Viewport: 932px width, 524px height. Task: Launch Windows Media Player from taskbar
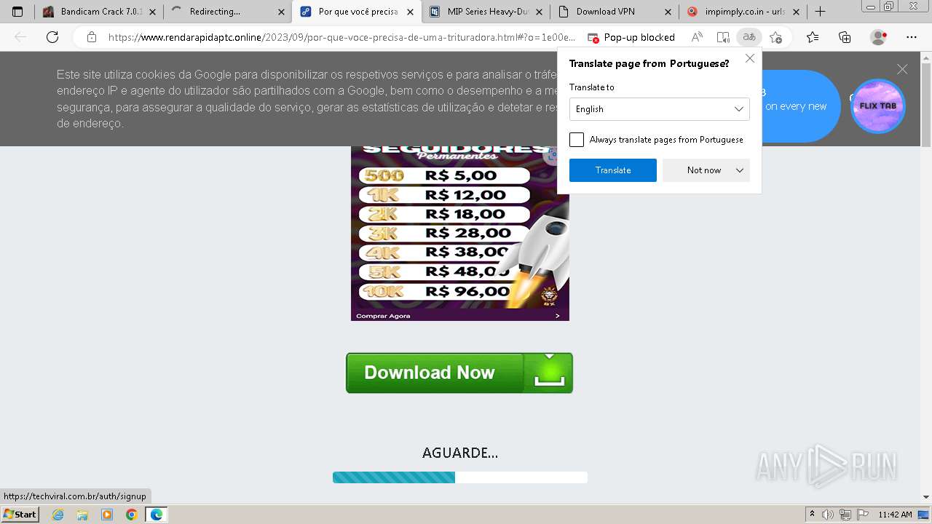(107, 515)
